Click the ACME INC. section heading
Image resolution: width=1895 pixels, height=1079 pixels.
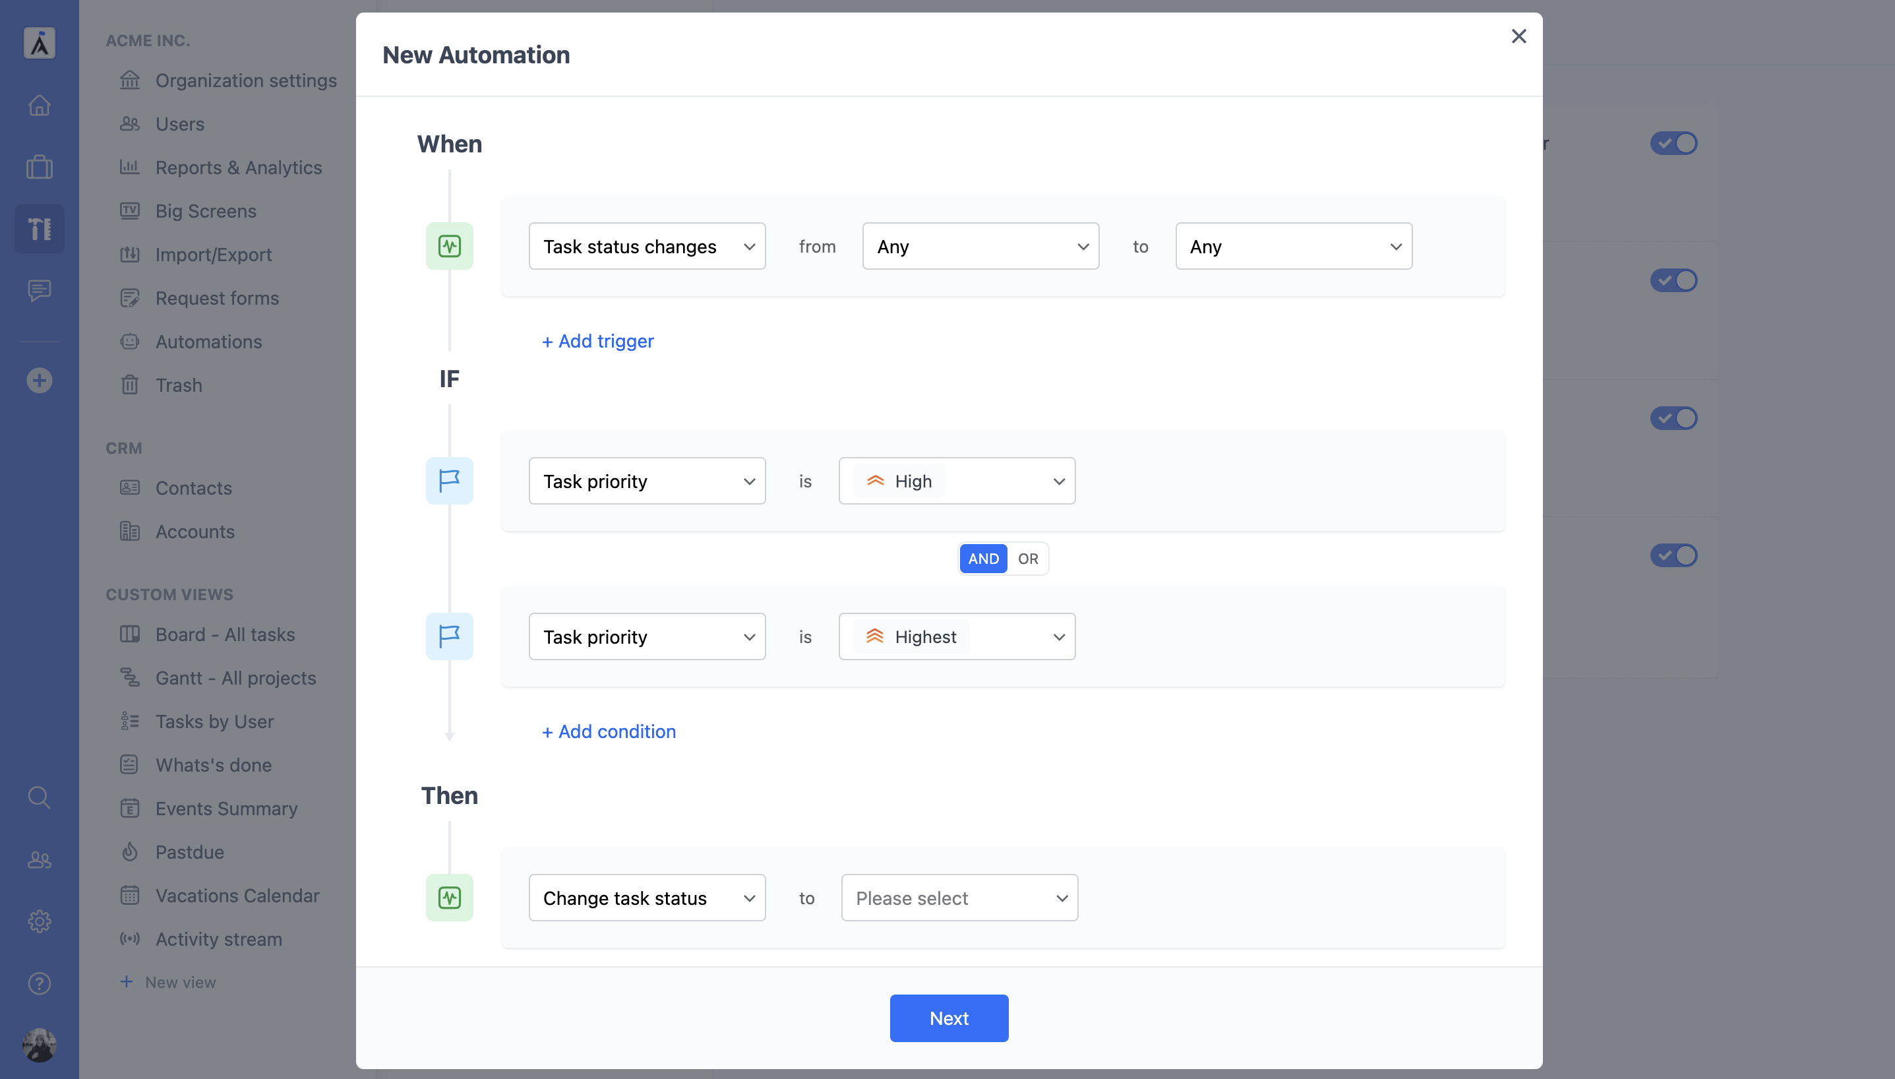click(148, 41)
